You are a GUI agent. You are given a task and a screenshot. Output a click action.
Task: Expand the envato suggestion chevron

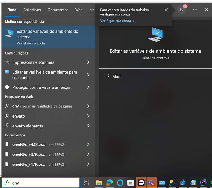pyautogui.click(x=89, y=116)
